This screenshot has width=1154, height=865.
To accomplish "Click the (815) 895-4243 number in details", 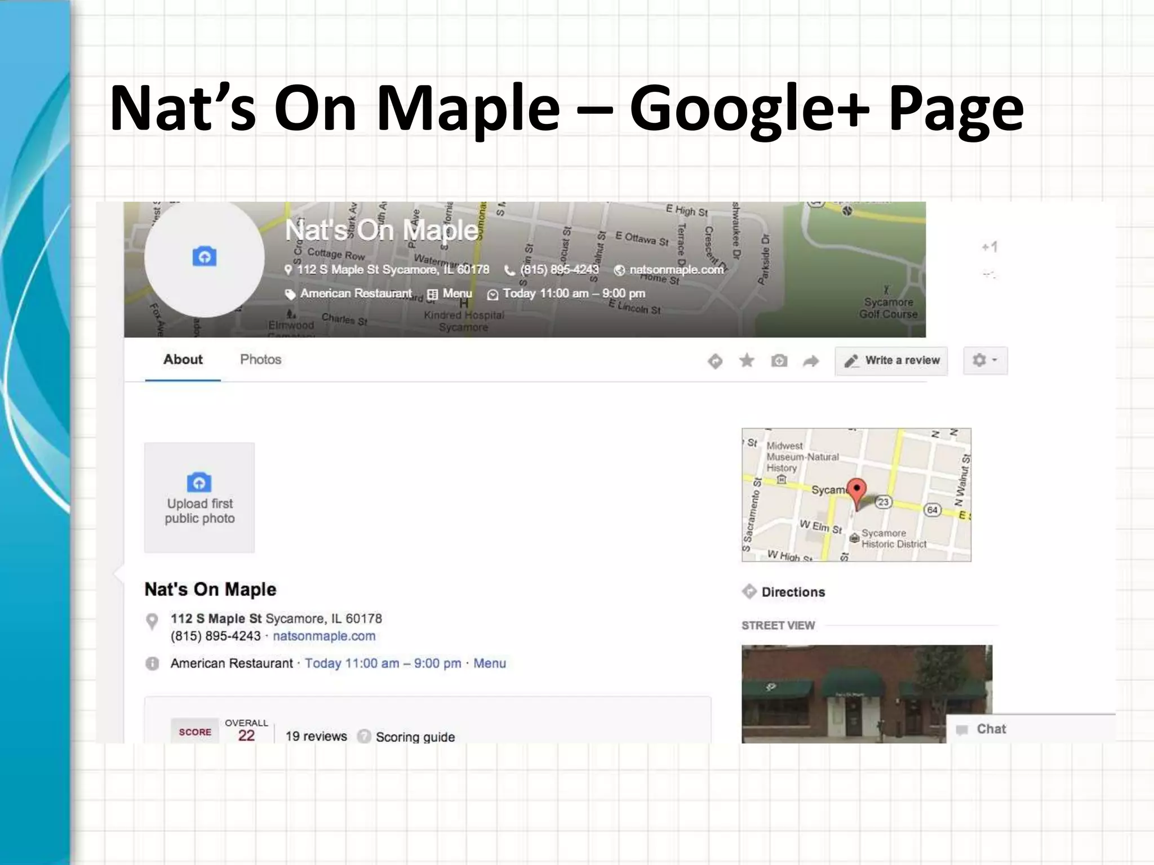I will coord(216,636).
